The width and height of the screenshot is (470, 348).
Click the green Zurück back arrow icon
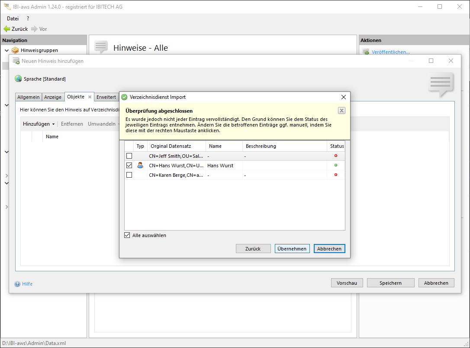tap(6, 29)
